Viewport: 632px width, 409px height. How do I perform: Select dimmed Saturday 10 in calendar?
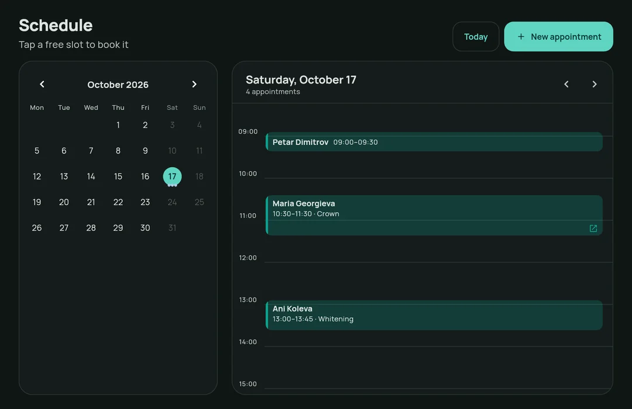tap(172, 151)
